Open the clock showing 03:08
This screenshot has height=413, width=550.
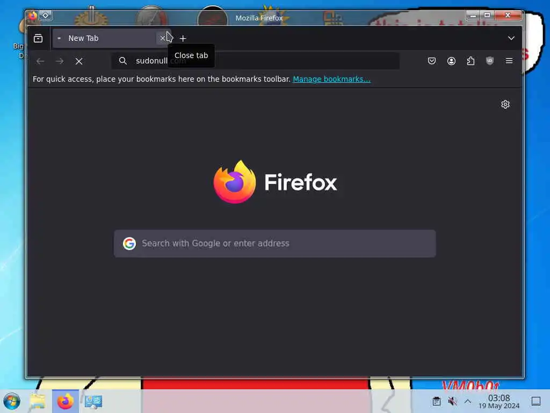pos(499,401)
